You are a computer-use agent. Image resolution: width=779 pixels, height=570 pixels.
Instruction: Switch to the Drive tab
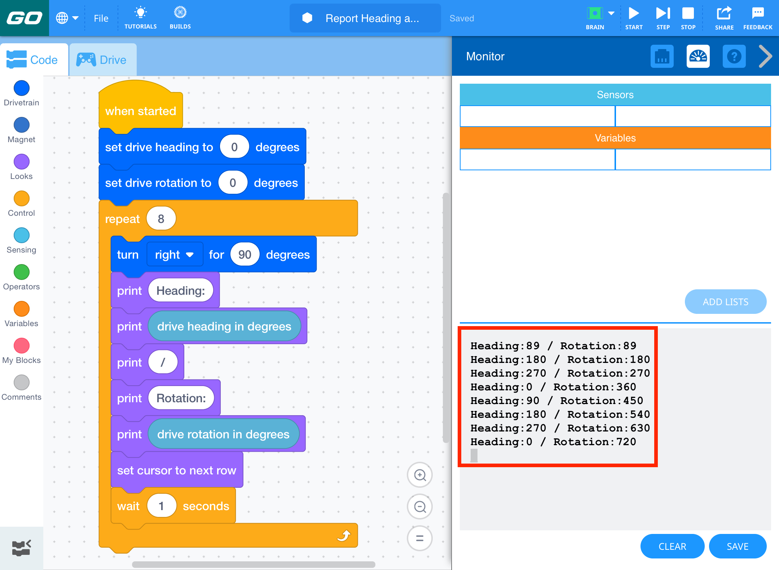[x=104, y=59]
